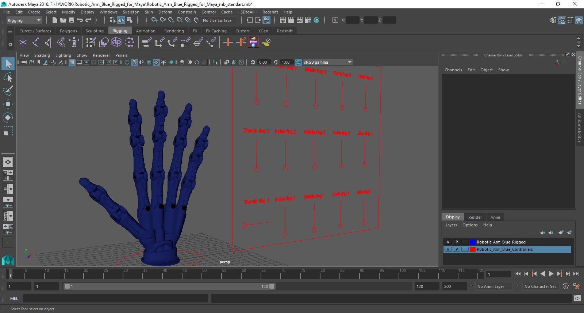Click the HumanIK skeleton shelf icon
This screenshot has width=584, height=313.
74,43
